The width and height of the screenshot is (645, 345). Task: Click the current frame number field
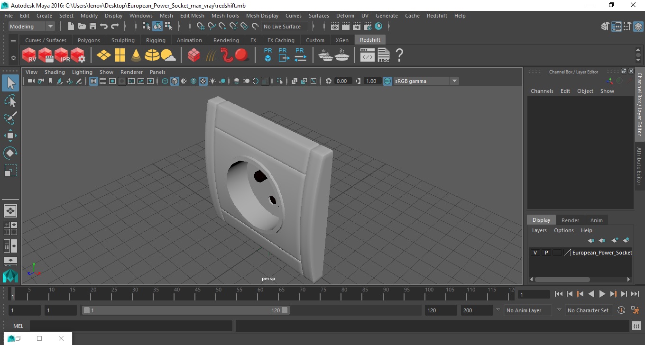(x=534, y=294)
